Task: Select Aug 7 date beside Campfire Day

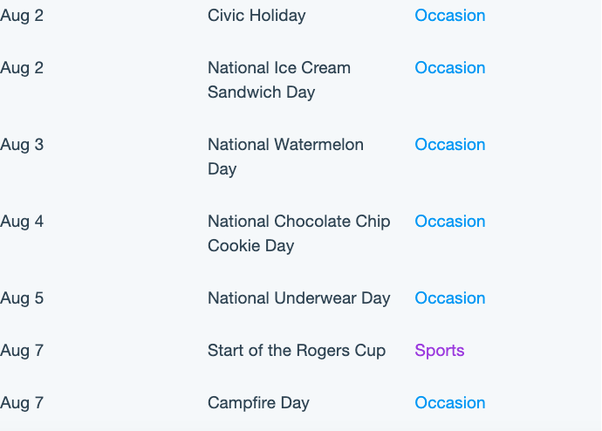Action: tap(22, 403)
